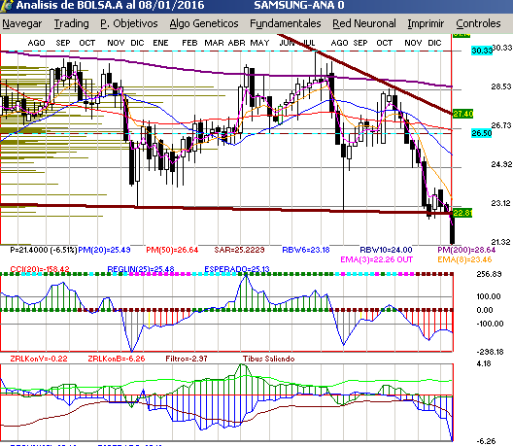Click the ESPERADO=25.13 label

pos(237,269)
